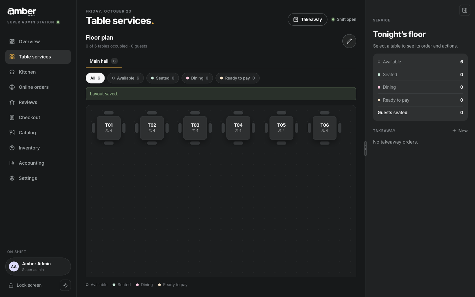475x297 pixels.
Task: Click the Kitchen chef hat icon
Action: tap(12, 72)
